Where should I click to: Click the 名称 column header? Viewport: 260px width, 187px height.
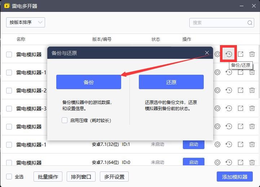[x=21, y=39]
